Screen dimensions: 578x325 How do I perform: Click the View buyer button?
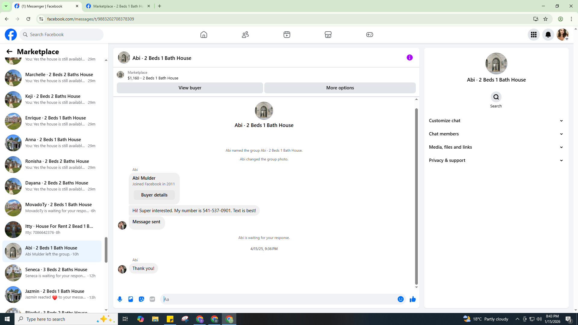tap(190, 88)
